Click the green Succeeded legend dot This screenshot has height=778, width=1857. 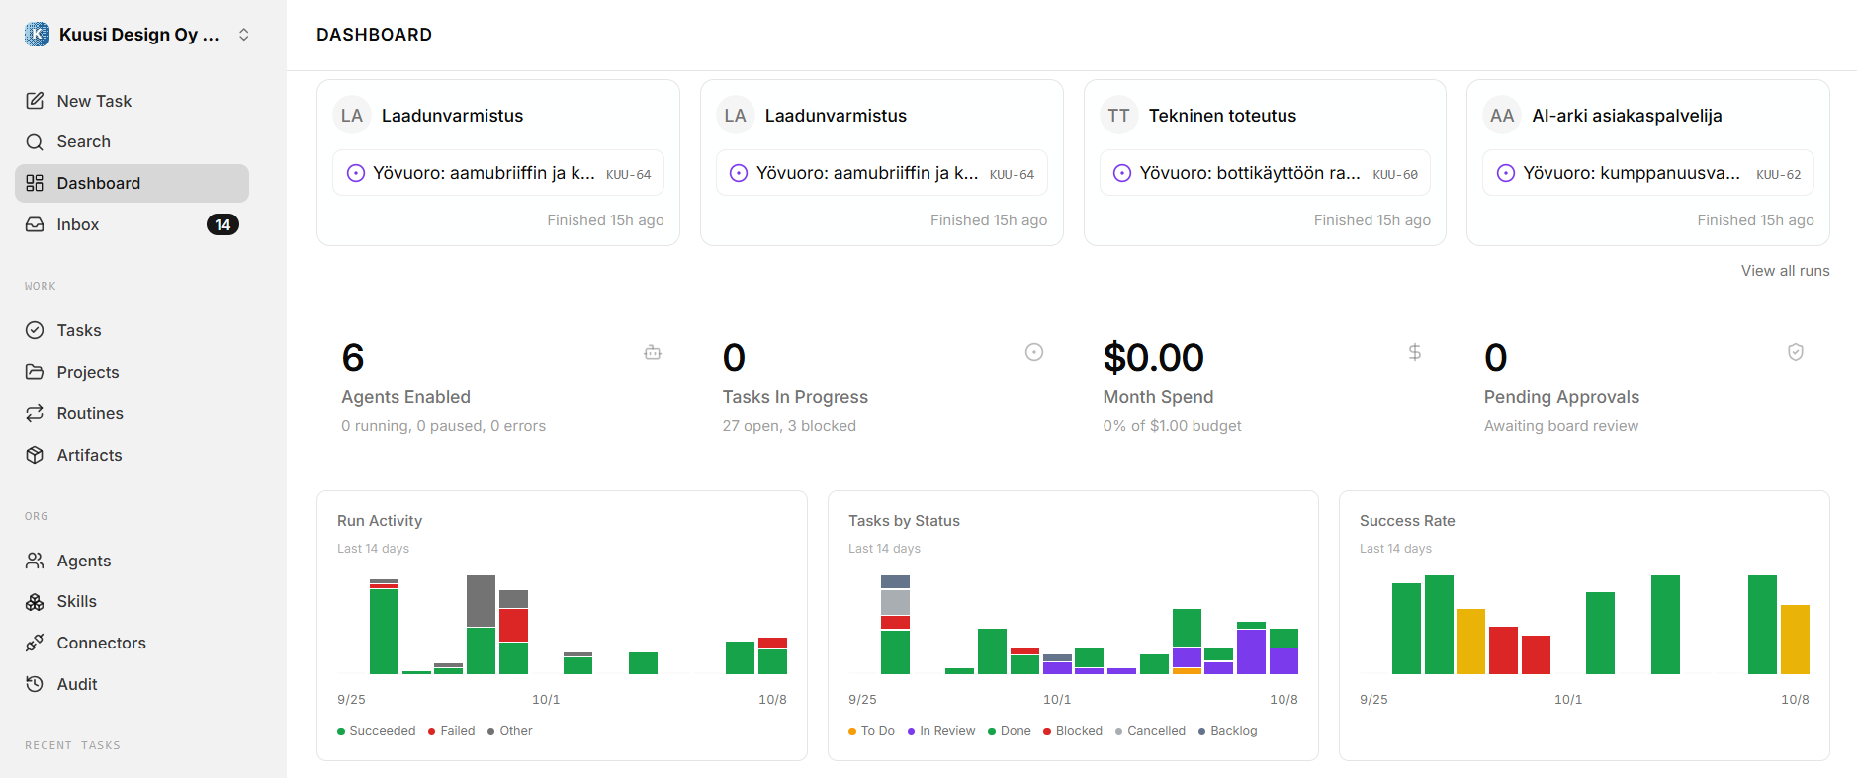(341, 731)
